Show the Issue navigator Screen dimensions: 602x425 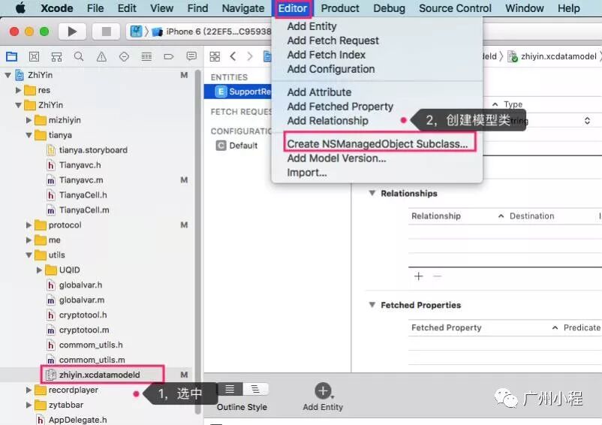[101, 57]
